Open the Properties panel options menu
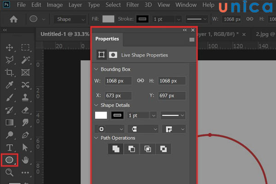The width and height of the screenshot is (276, 184). click(x=192, y=40)
